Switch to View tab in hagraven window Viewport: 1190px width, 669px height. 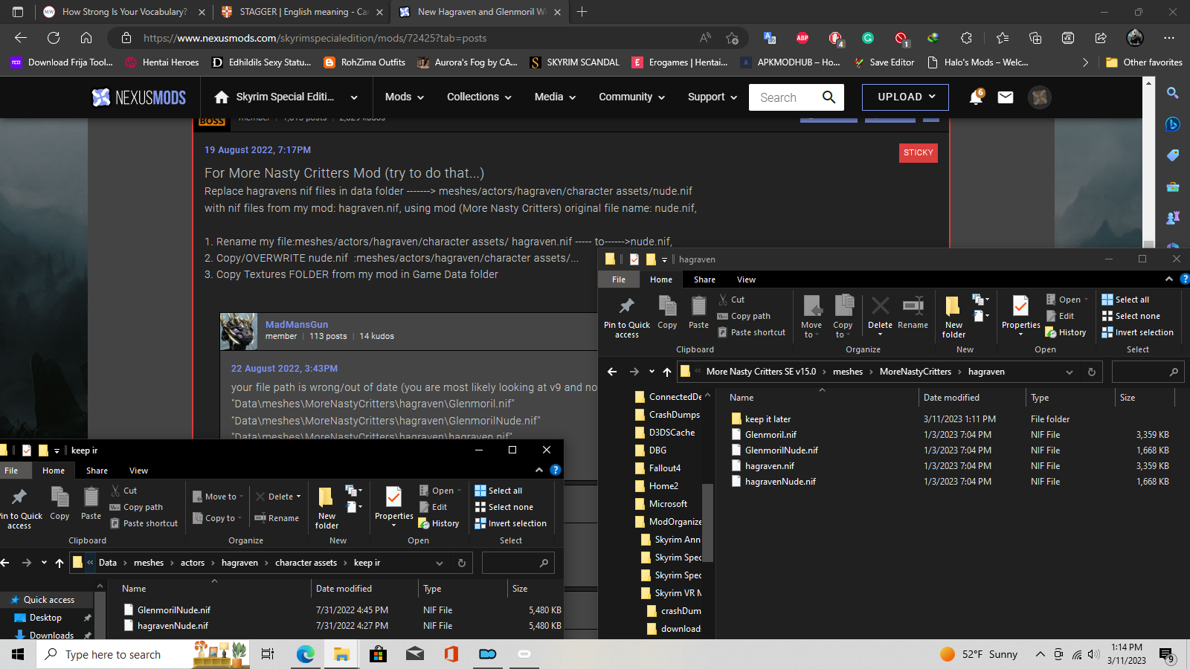tap(746, 279)
